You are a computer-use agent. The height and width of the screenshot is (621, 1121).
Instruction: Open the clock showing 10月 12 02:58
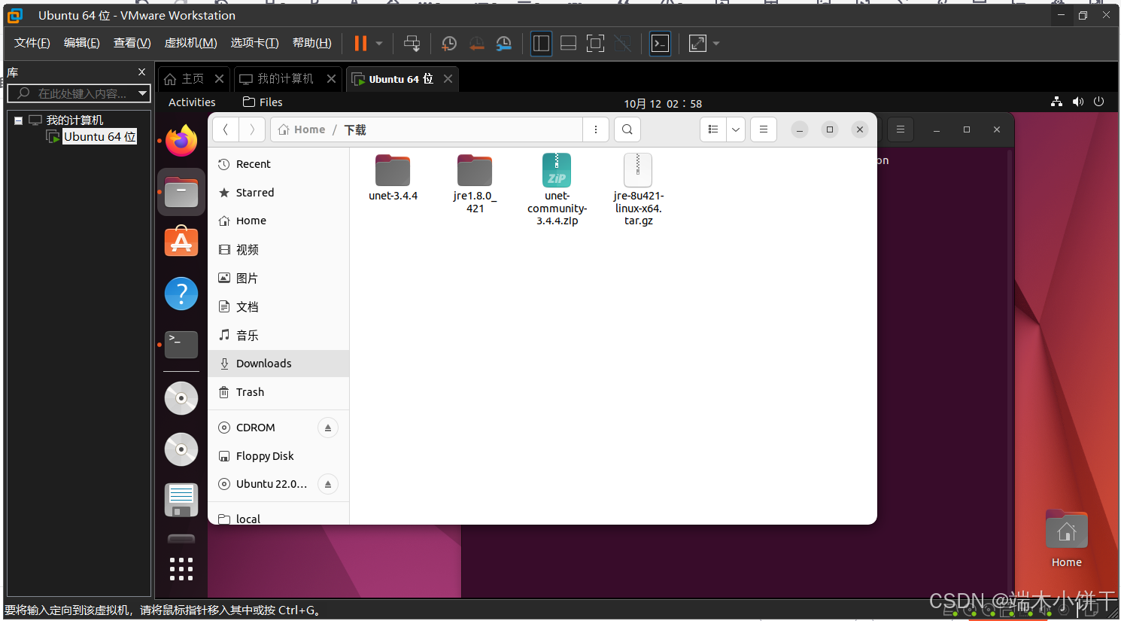coord(663,103)
